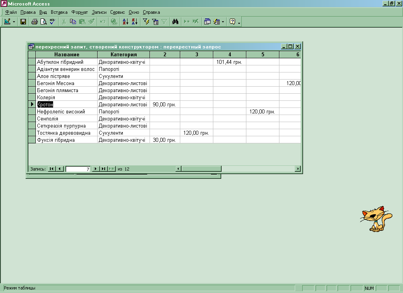This screenshot has width=403, height=293.
Task: Save the query with the floppy disk icon
Action: [23, 22]
